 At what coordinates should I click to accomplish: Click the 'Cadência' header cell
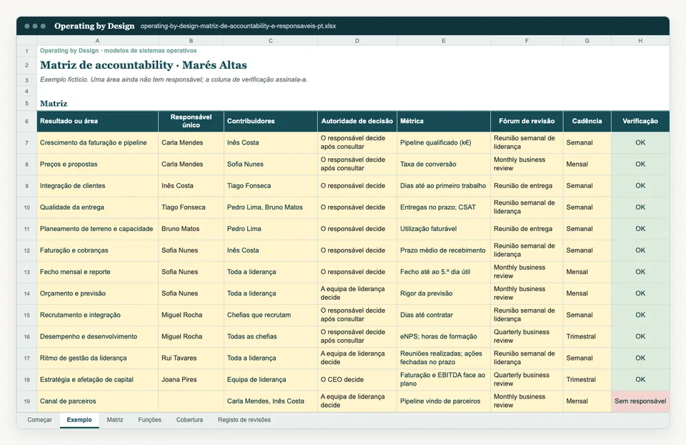click(x=587, y=122)
